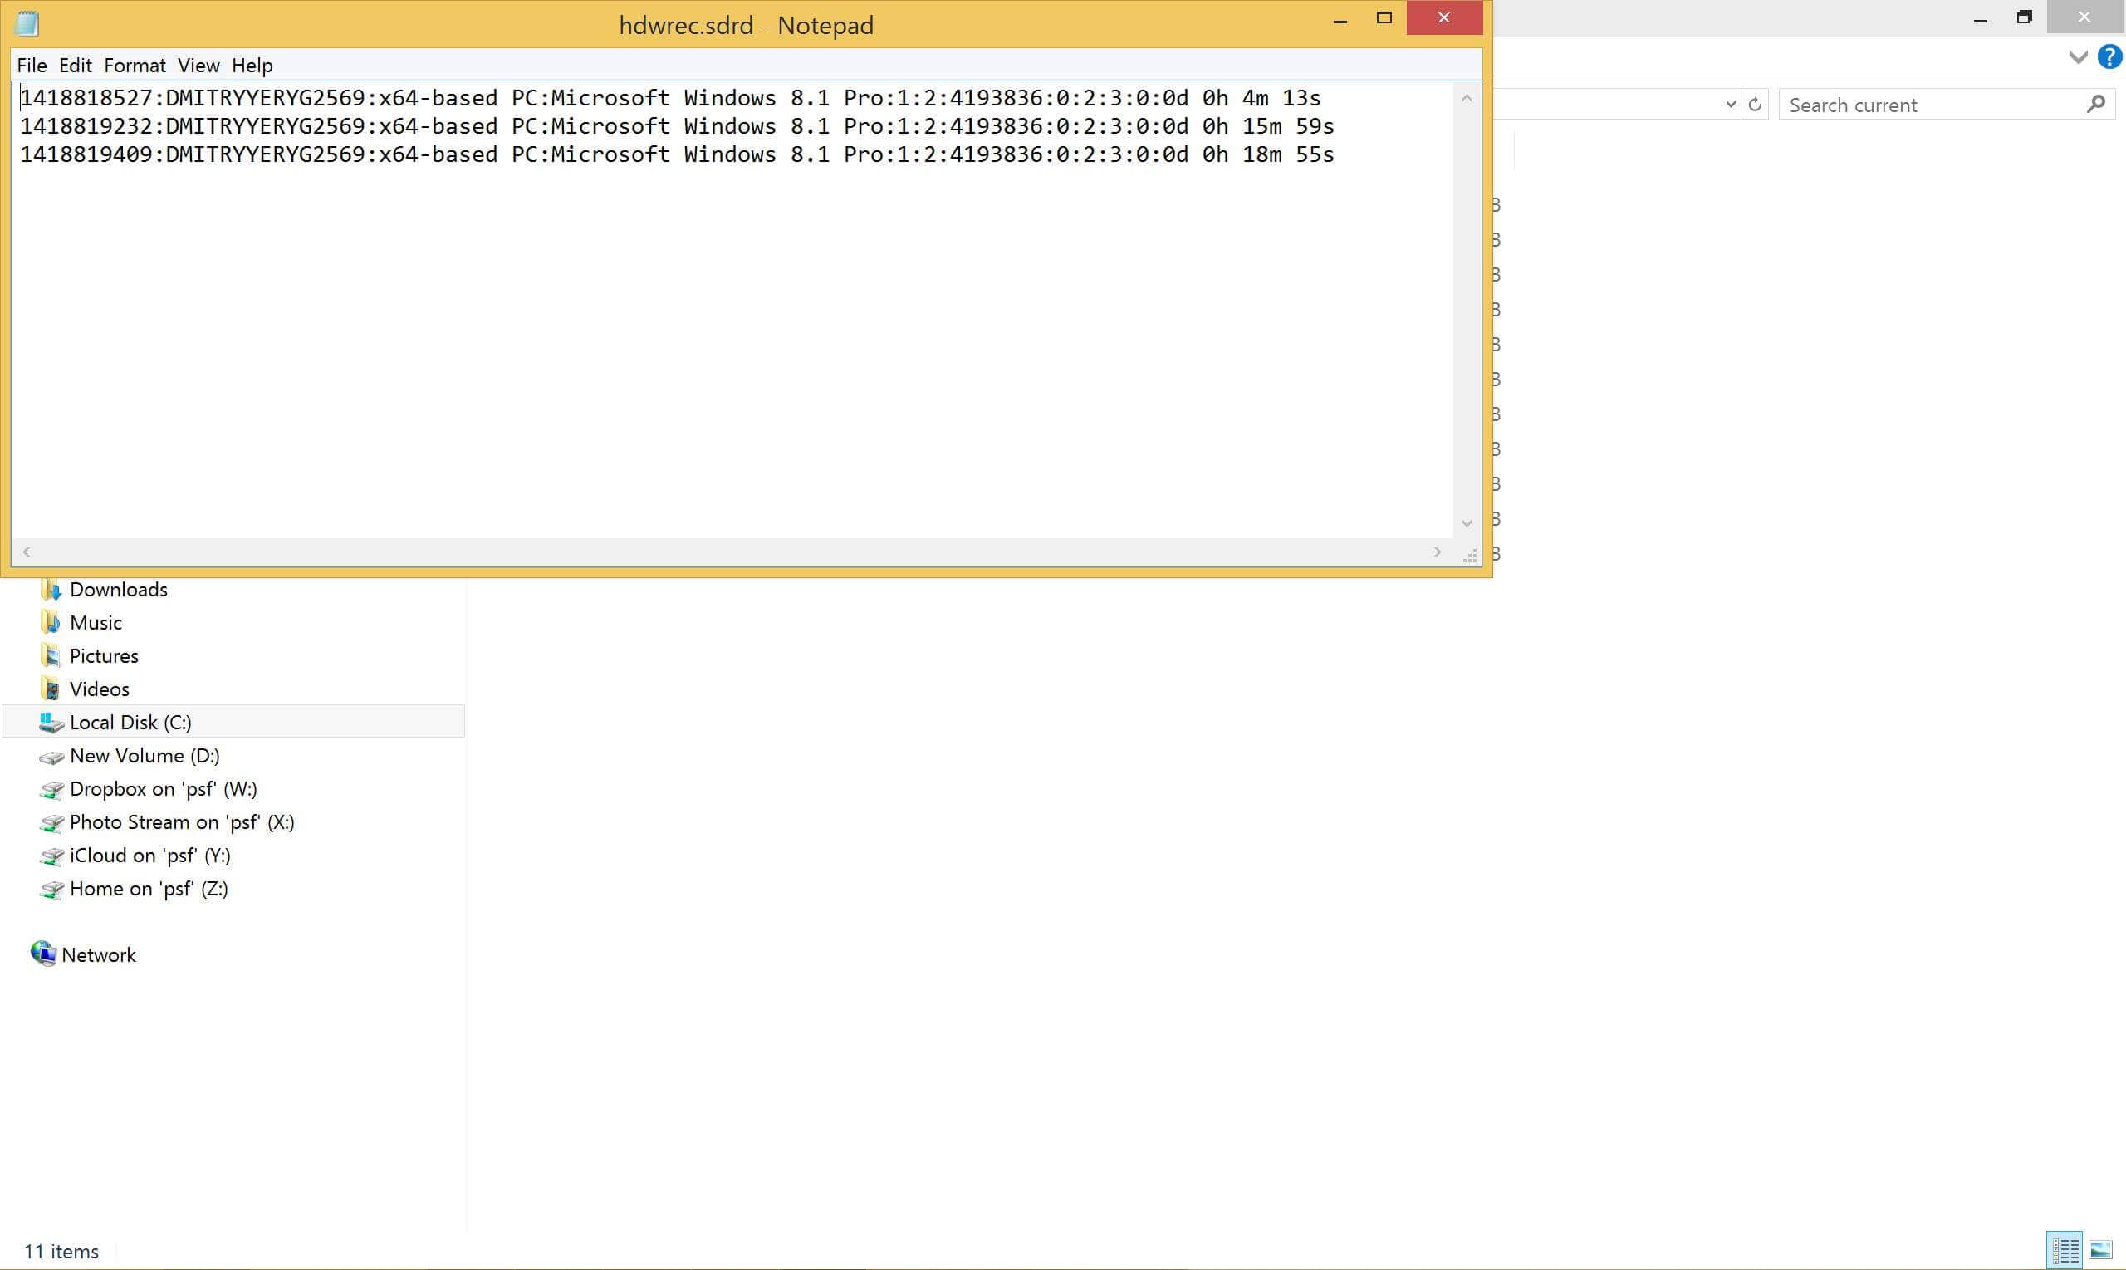Open Explorer Help question mark icon

coord(2109,57)
